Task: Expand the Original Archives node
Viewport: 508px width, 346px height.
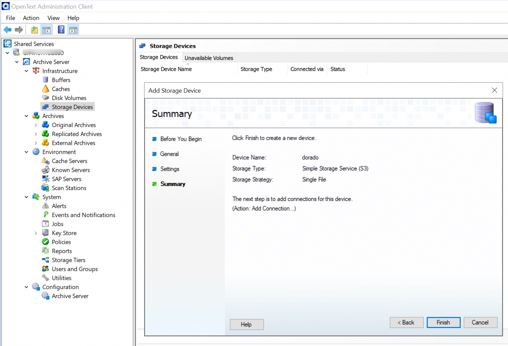Action: 36,125
